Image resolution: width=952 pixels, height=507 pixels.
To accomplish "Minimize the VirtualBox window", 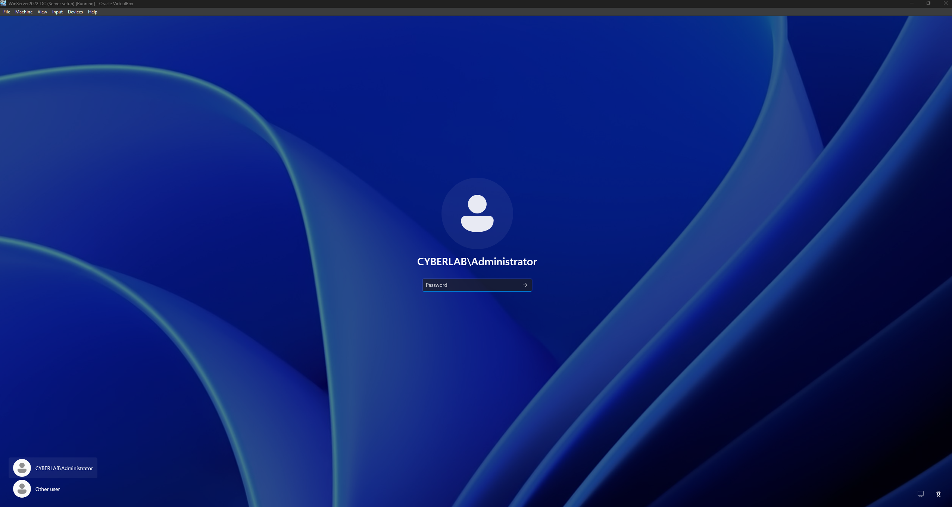I will click(x=912, y=3).
